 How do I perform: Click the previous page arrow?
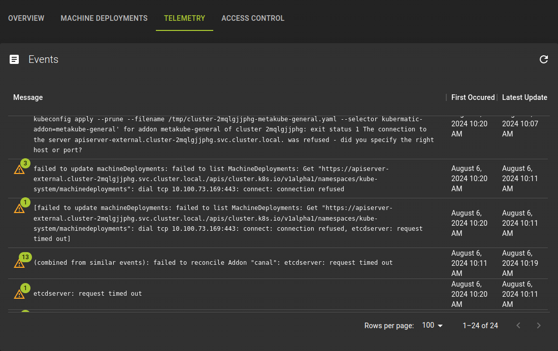tap(518, 325)
